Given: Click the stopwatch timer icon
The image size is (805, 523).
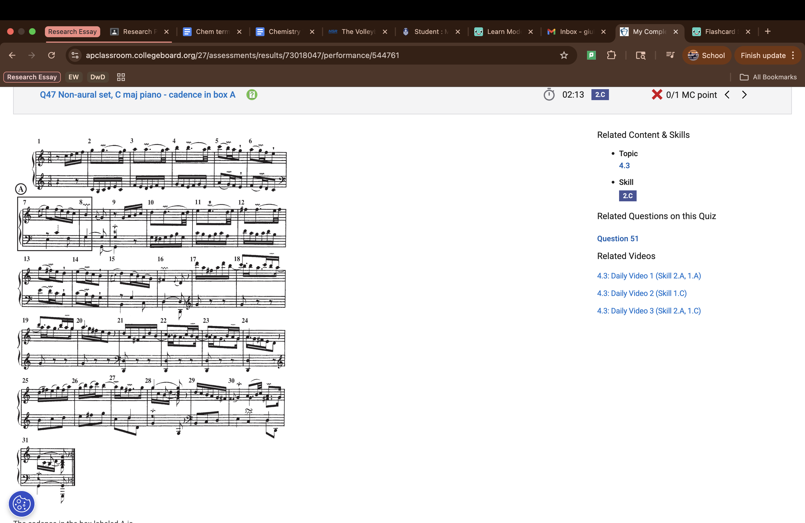Looking at the screenshot, I should (549, 95).
